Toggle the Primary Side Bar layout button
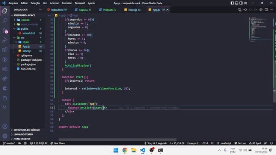The image size is (276, 155). click(x=232, y=3)
